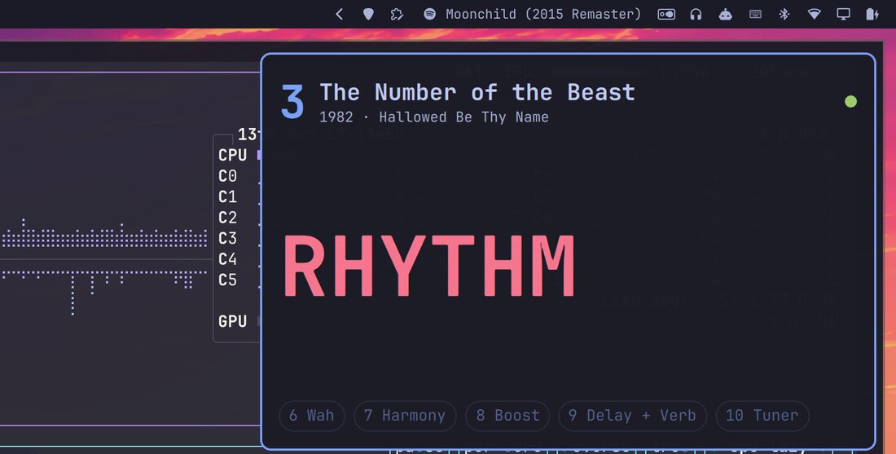Click the robot face menu bar icon
The width and height of the screenshot is (896, 454).
point(725,15)
